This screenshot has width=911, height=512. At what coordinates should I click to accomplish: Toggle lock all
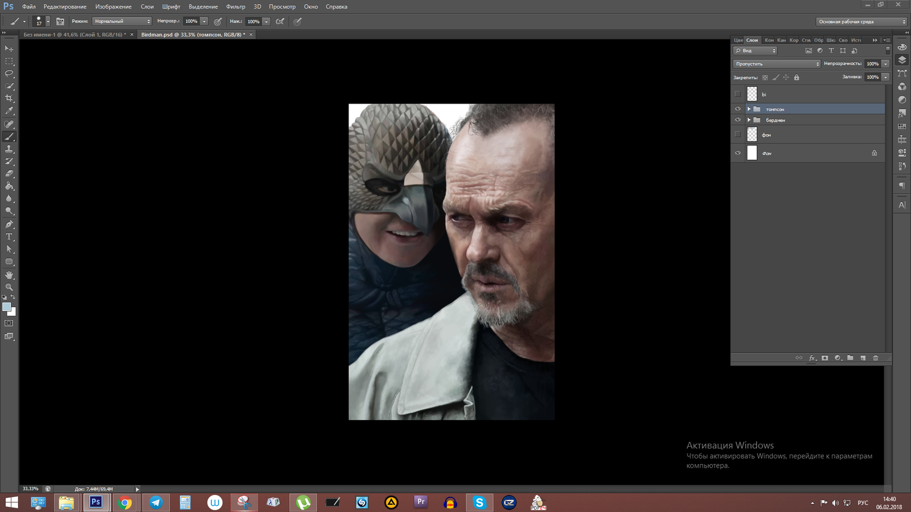797,77
